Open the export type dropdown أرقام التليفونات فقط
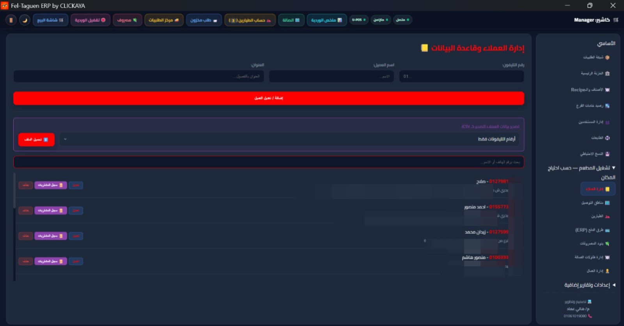The width and height of the screenshot is (624, 326). (x=289, y=139)
